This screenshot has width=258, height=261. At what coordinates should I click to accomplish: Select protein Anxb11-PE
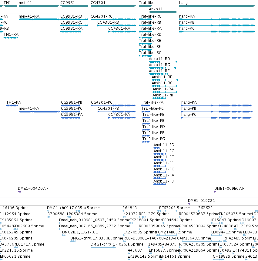click(x=160, y=160)
